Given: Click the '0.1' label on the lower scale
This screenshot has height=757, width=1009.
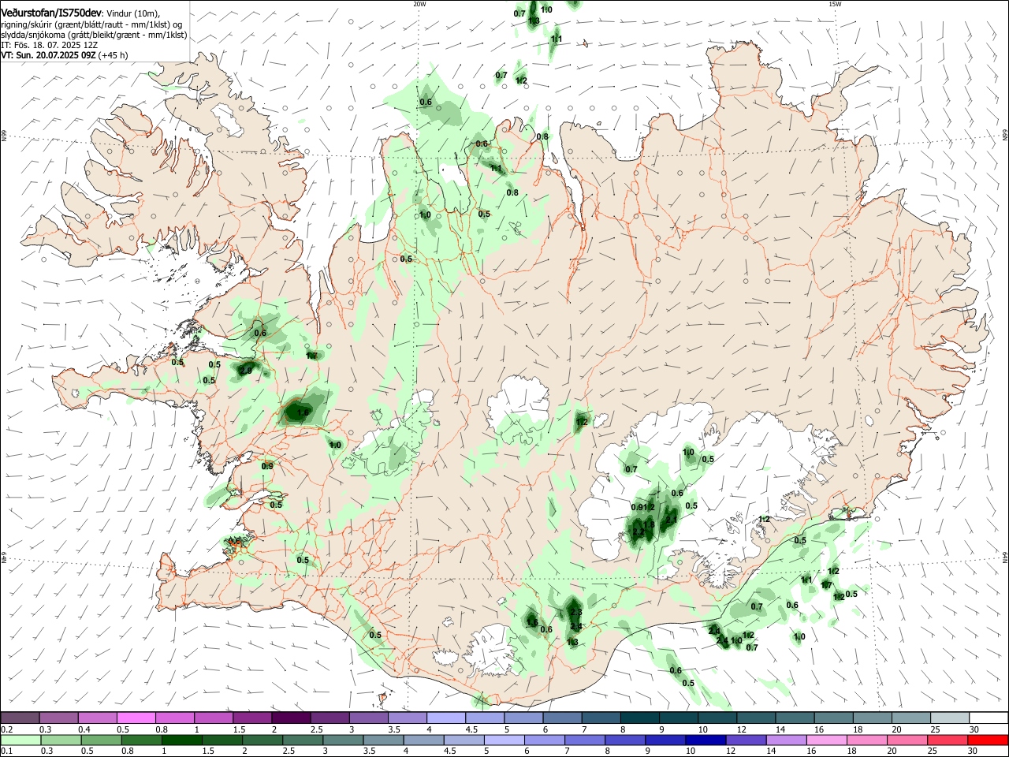Looking at the screenshot, I should point(7,751).
